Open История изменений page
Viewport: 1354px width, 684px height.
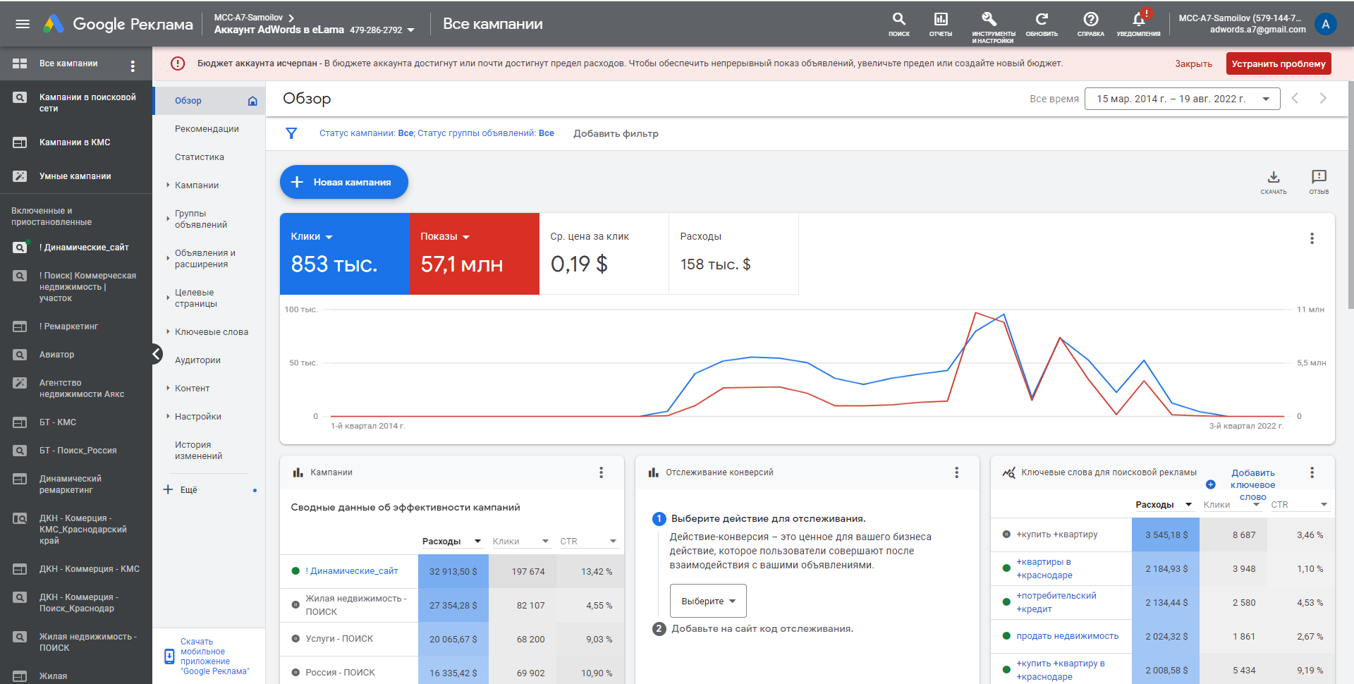click(199, 451)
